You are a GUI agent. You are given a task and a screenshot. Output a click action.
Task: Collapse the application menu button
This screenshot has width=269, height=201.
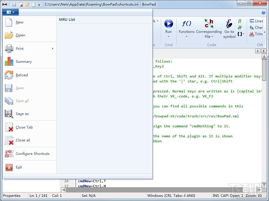(x=11, y=12)
